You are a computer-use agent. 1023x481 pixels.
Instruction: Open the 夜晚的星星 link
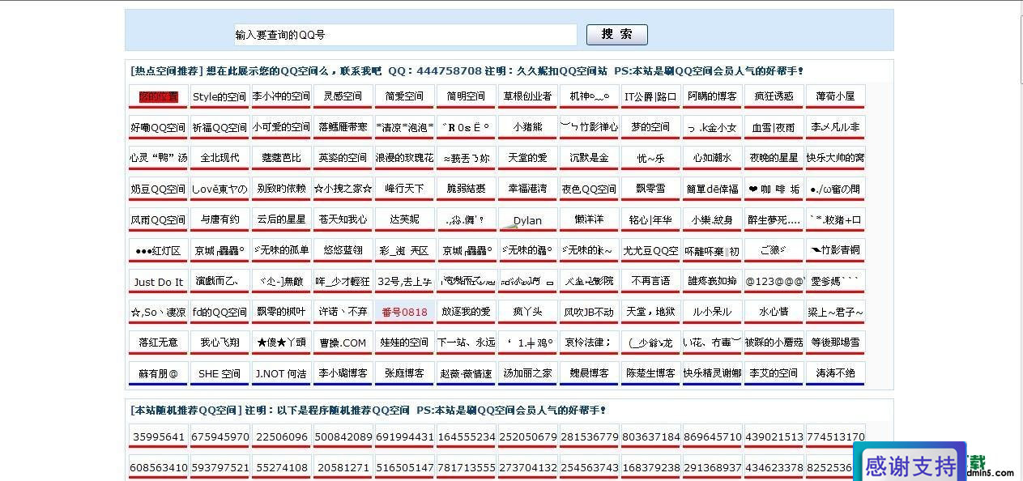coord(774,158)
